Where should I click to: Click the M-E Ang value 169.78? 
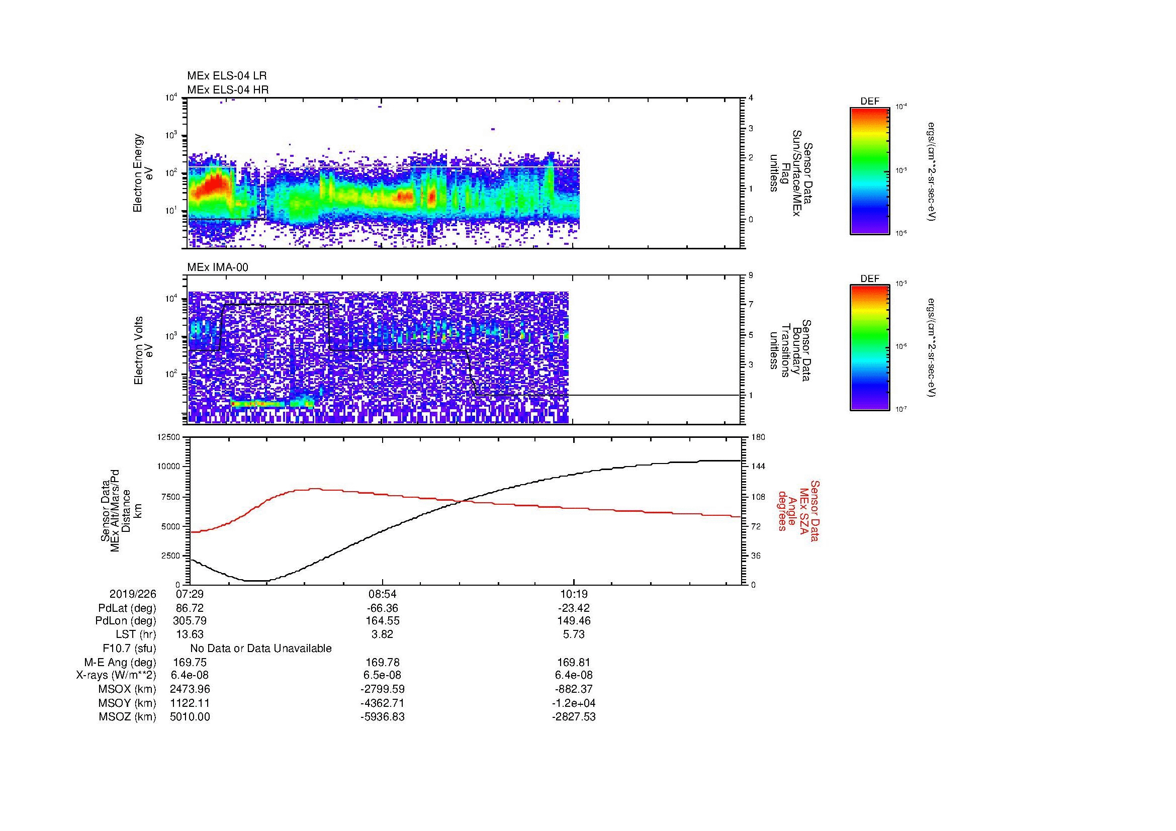(x=382, y=663)
